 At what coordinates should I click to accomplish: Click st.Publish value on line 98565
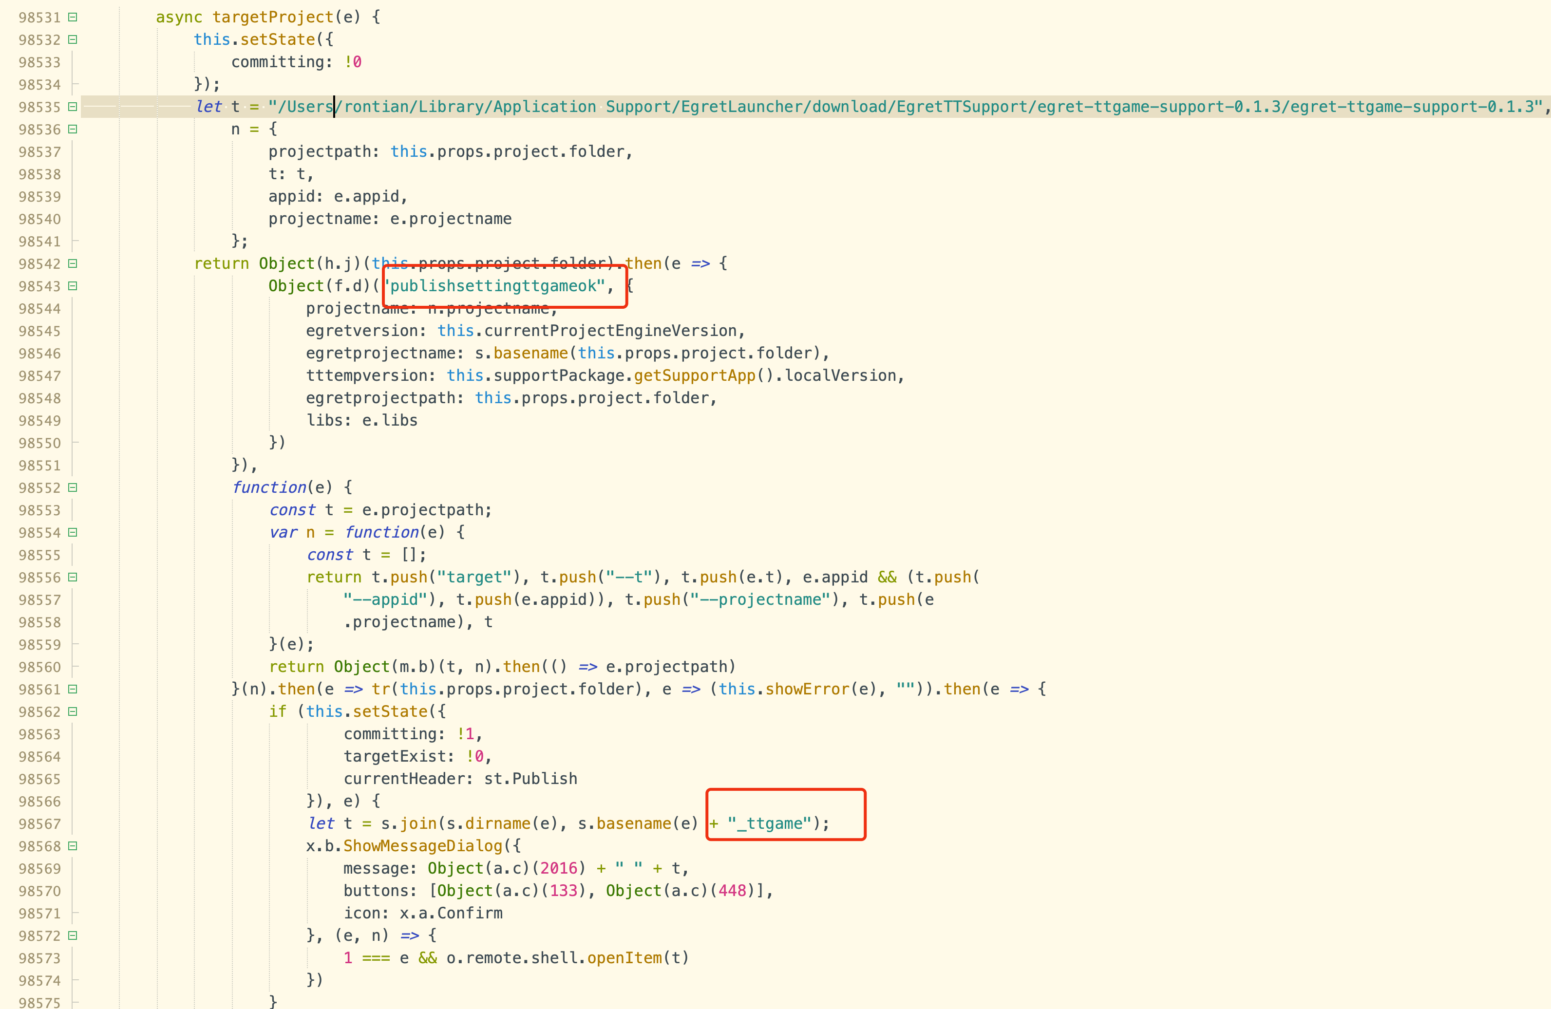pos(530,778)
